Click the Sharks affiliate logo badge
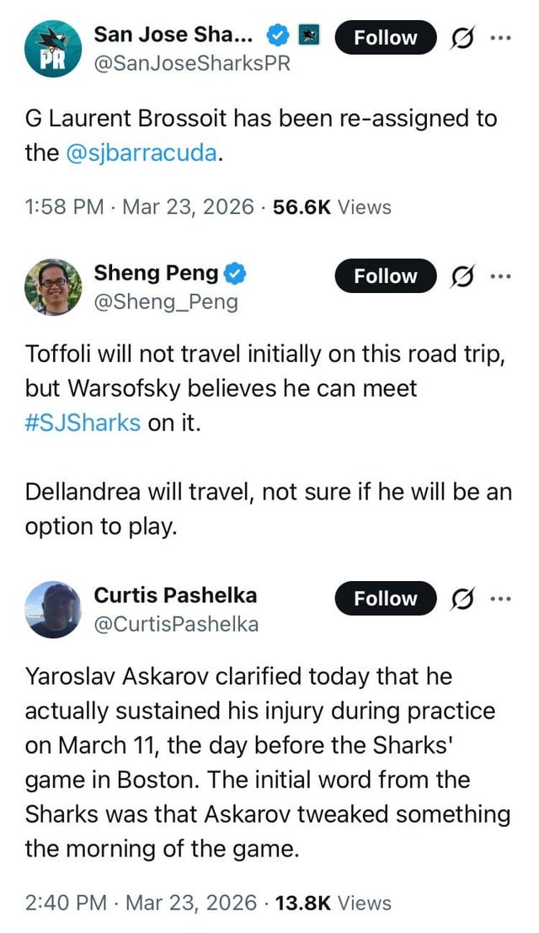The image size is (539, 933). (x=310, y=35)
